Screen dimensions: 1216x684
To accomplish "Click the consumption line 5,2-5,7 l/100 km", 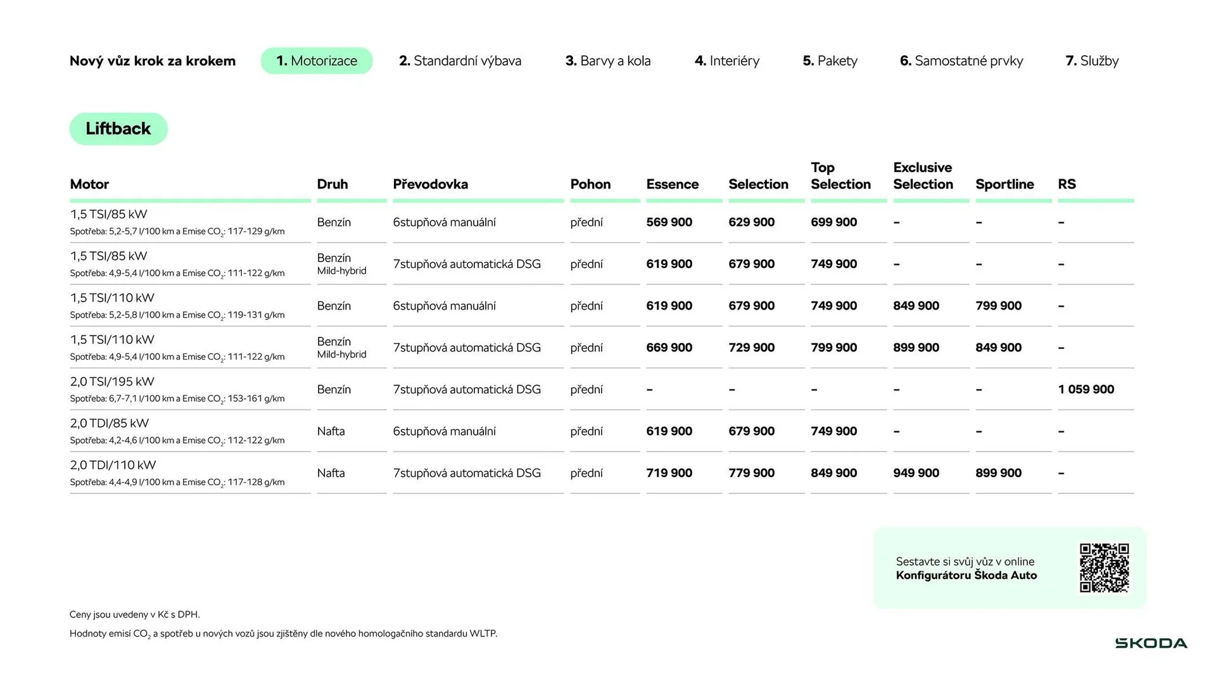I will click(x=177, y=232).
